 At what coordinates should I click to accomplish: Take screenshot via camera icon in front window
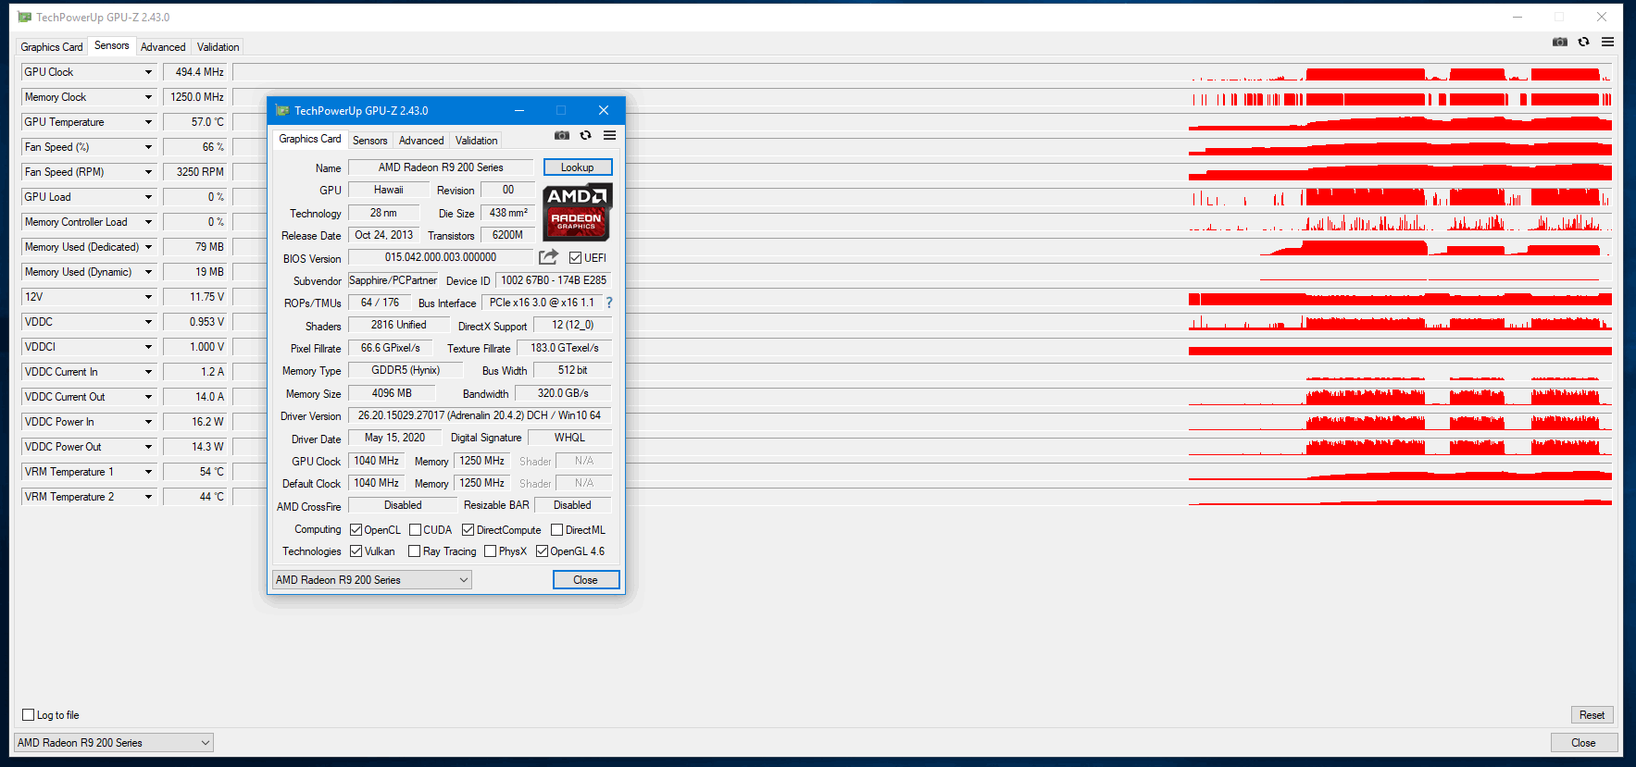click(562, 135)
